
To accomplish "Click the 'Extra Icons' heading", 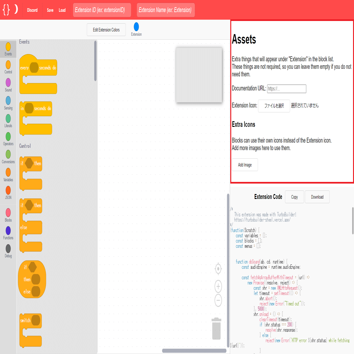I will click(x=243, y=125).
